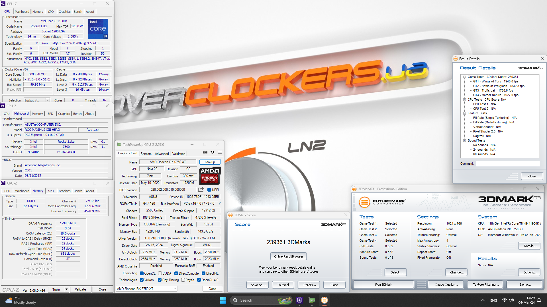Toggle the DirectCompute checkbox

[176, 273]
